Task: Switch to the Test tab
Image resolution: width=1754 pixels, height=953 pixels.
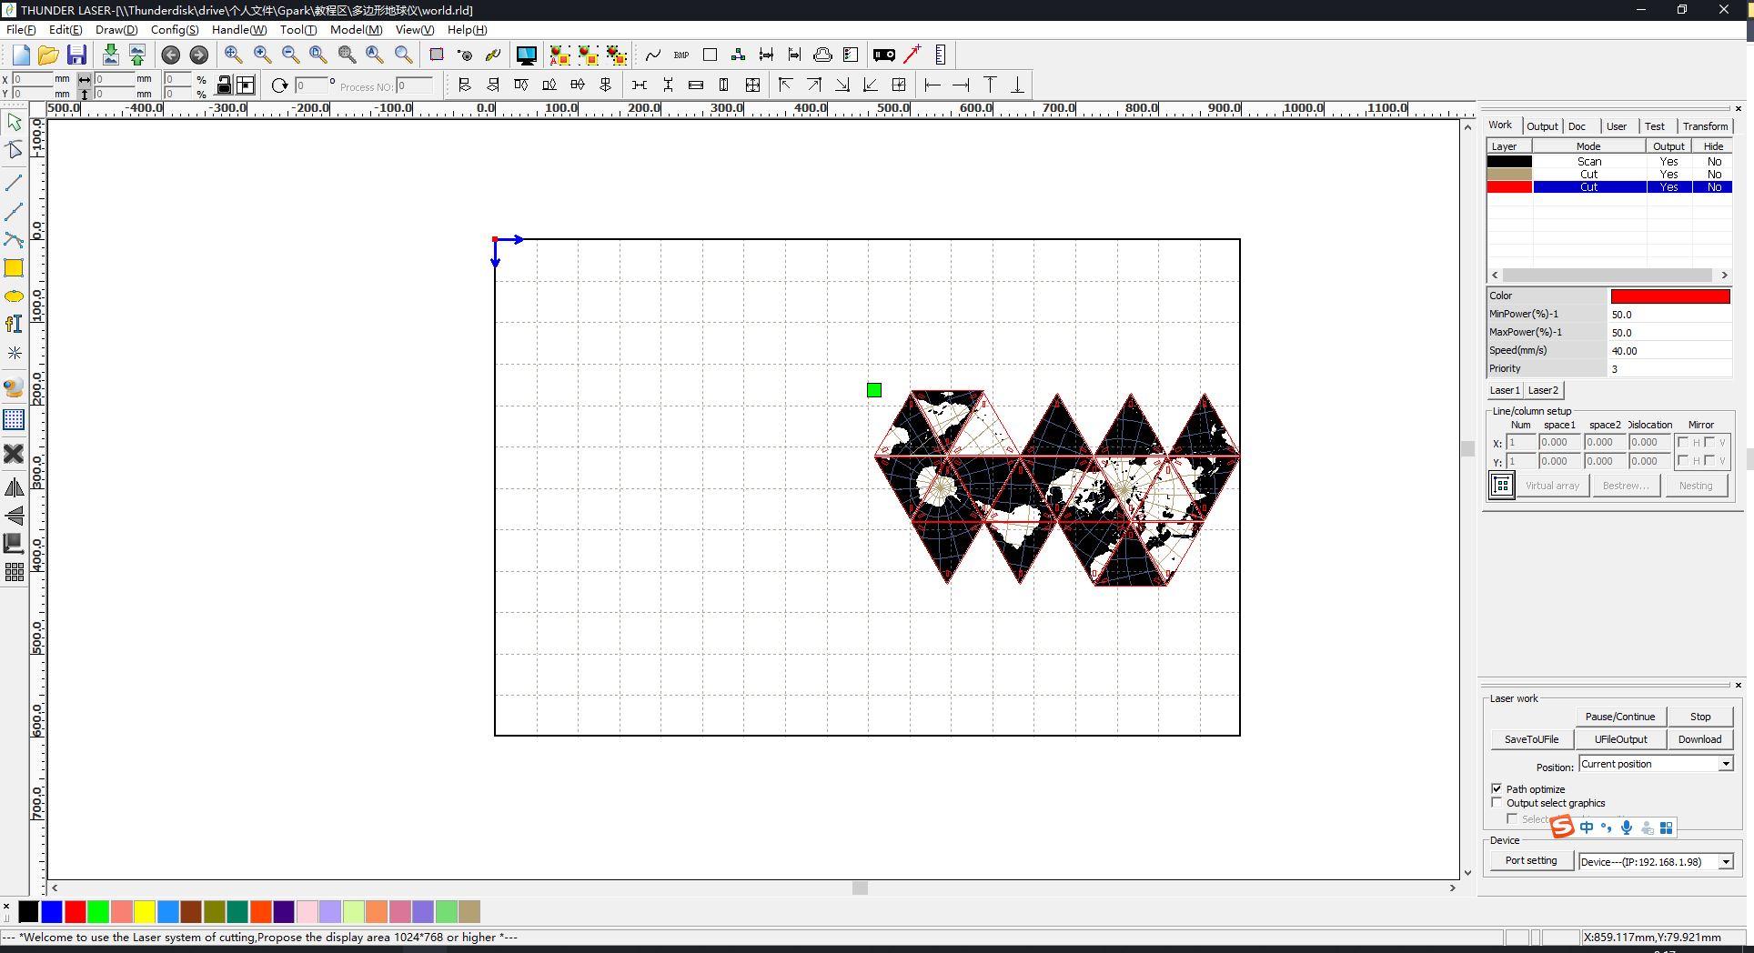Action: click(x=1655, y=126)
